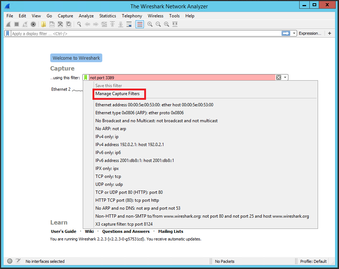The width and height of the screenshot is (339, 269).
Task: Toggle auto-scroll during live capture
Action: 129,24
